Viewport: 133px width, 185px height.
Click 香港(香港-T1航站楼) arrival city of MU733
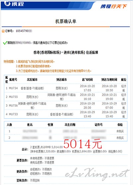point(62,114)
